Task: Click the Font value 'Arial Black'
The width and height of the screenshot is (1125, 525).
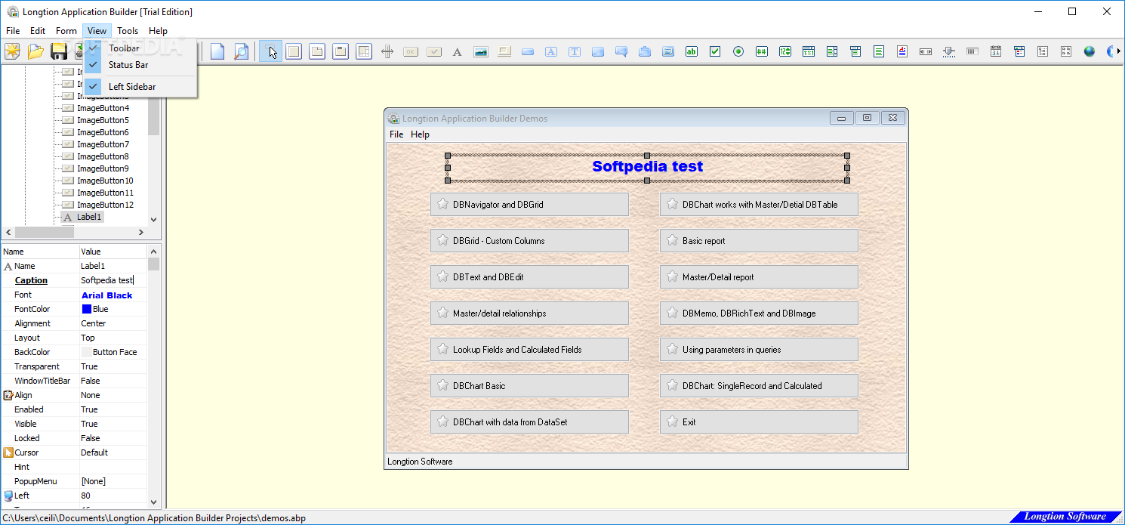Action: pos(107,295)
